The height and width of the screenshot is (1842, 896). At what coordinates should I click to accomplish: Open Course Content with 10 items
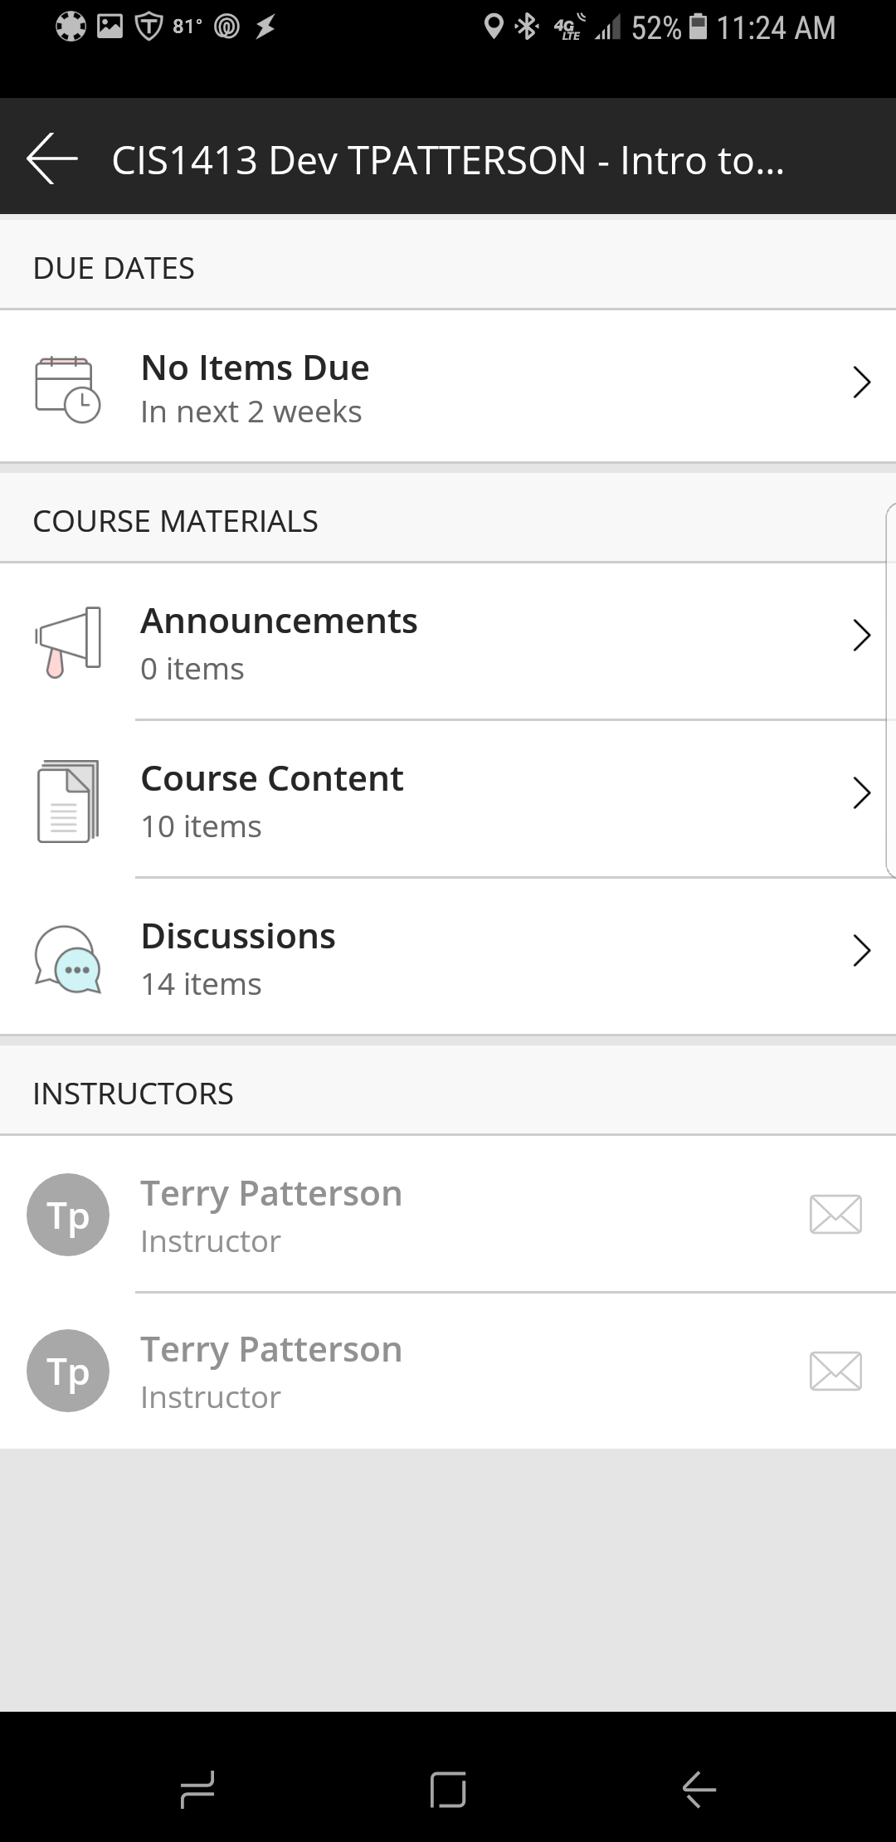click(272, 801)
